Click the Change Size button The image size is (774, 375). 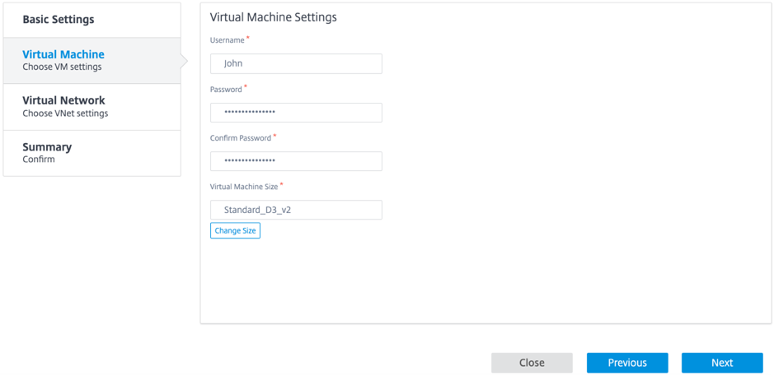pyautogui.click(x=235, y=230)
